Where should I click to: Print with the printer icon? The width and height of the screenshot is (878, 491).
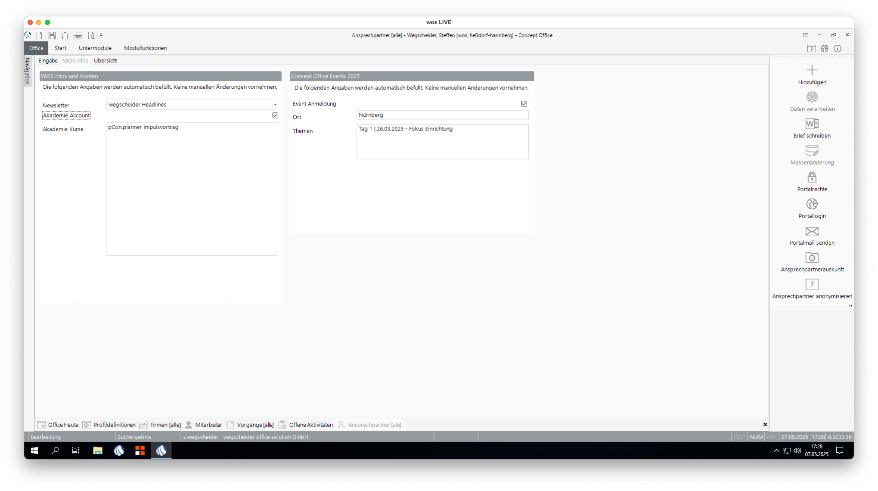[x=78, y=35]
